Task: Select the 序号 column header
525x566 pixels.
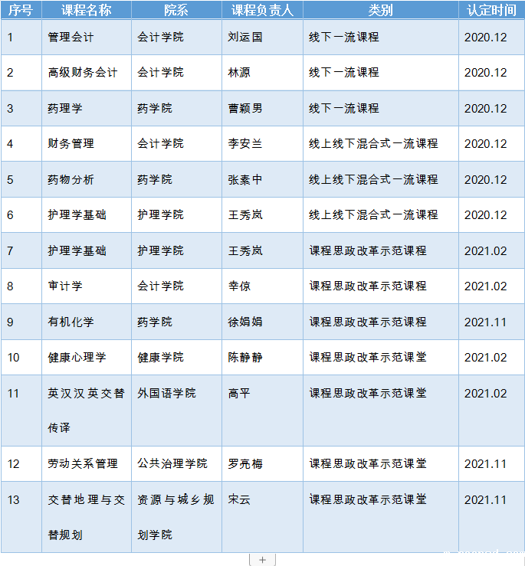Action: coord(21,10)
